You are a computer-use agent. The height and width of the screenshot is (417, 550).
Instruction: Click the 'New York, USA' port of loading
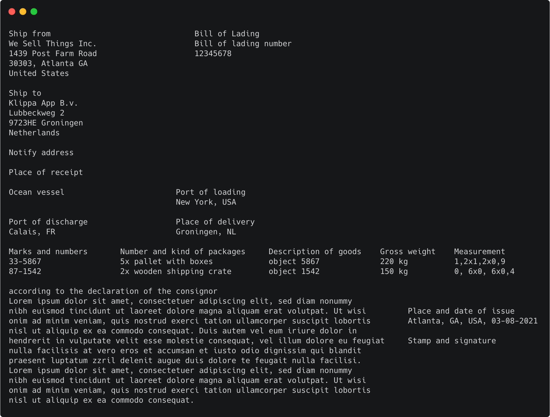click(x=206, y=202)
